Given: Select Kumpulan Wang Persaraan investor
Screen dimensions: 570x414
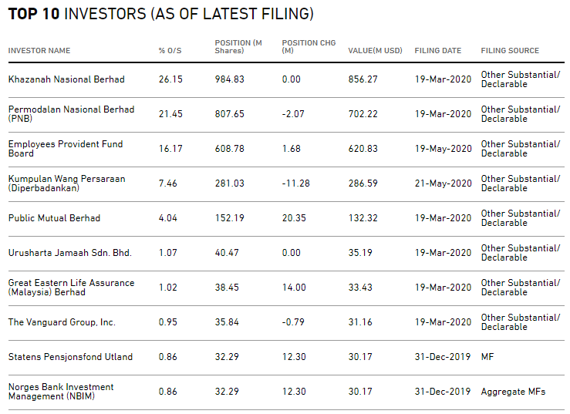Looking at the screenshot, I should click(x=66, y=183).
